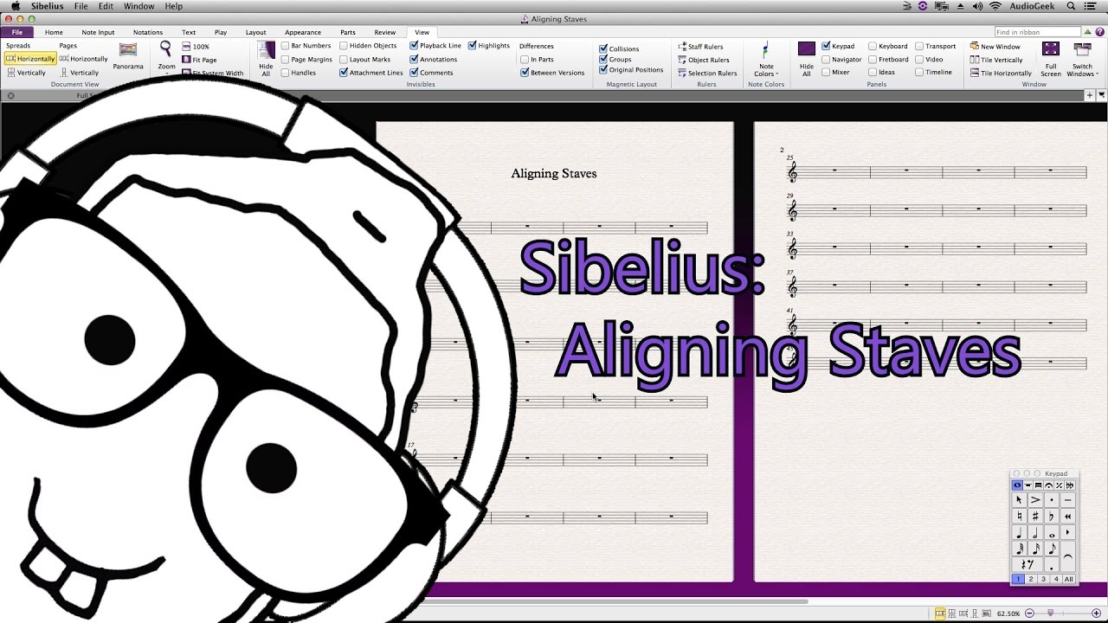
Task: Collapse the ribbon with green arrow
Action: (x=1087, y=32)
